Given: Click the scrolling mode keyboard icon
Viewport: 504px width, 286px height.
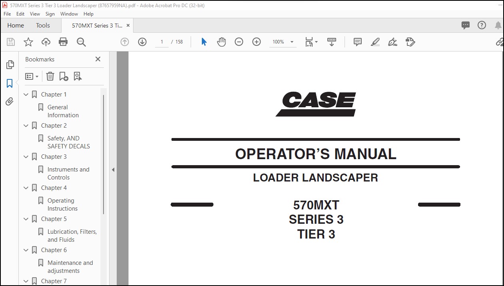Looking at the screenshot, I should 332,42.
